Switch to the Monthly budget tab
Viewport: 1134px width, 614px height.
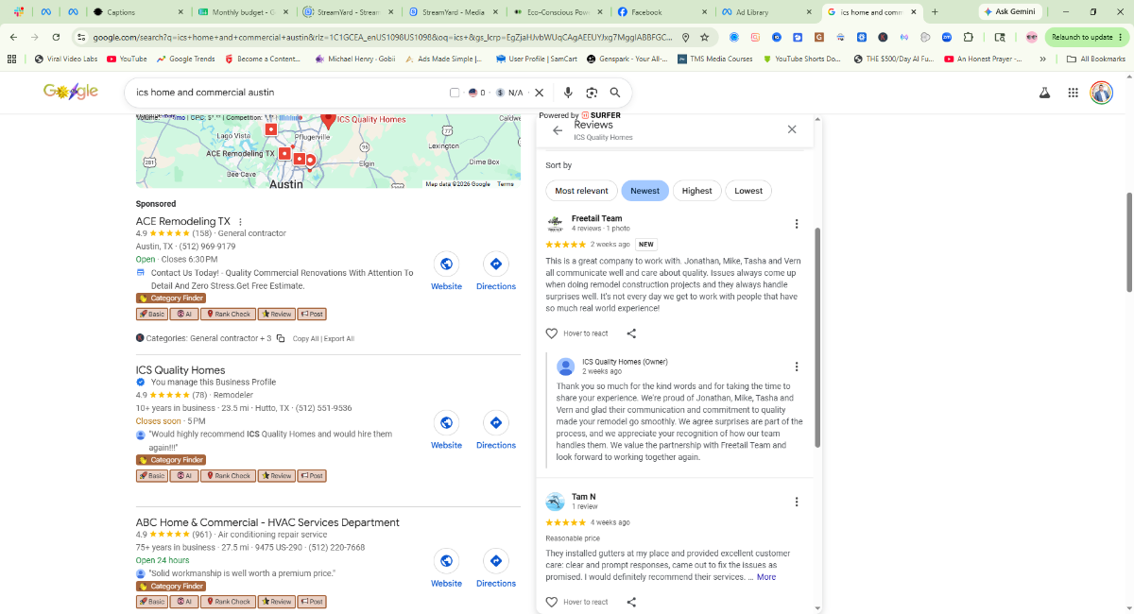(x=244, y=12)
